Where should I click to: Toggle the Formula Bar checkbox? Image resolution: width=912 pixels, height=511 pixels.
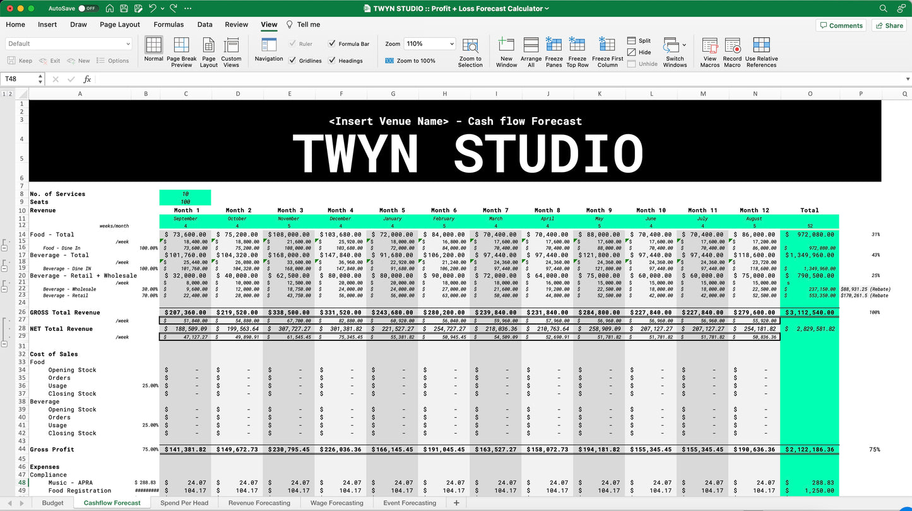point(332,43)
